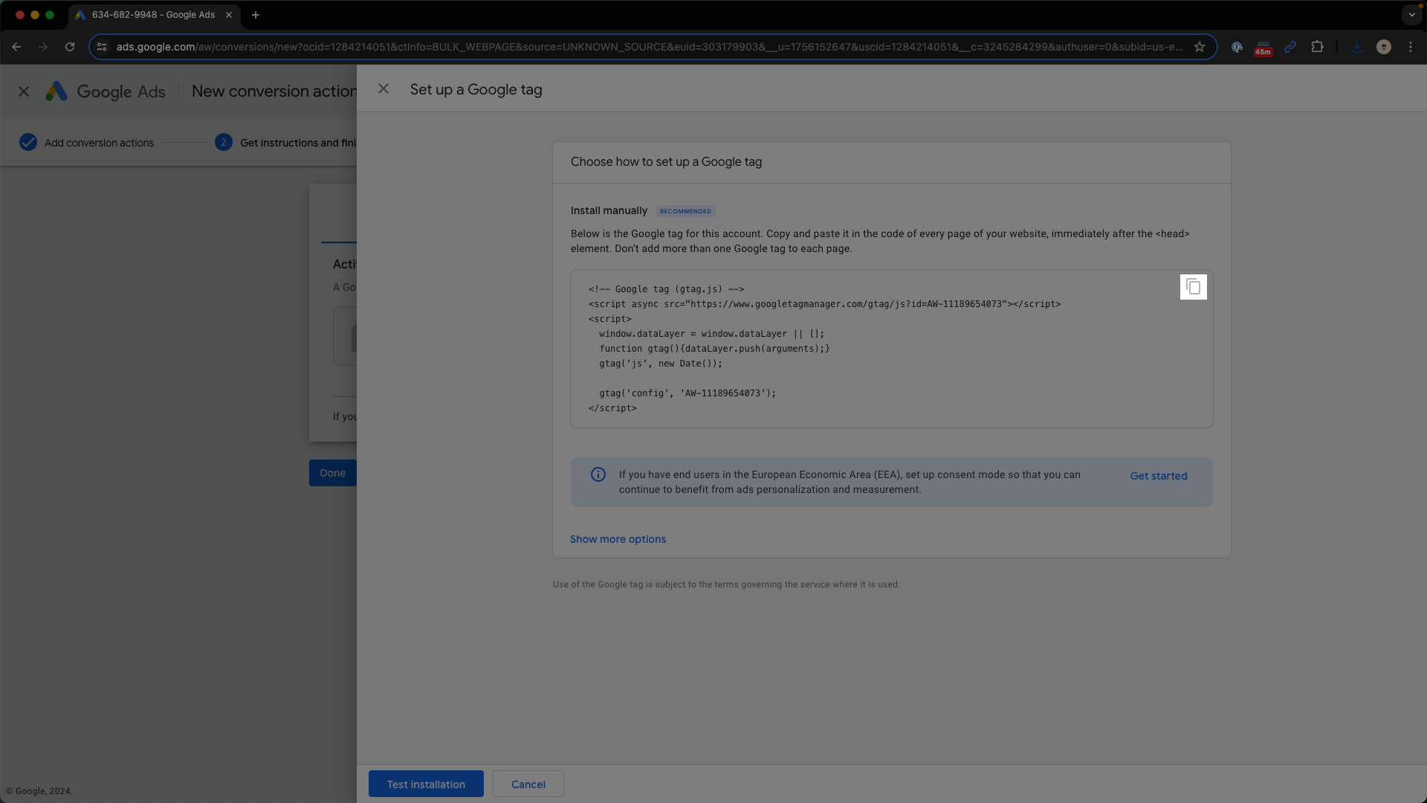
Task: Open the Chrome downloads icon
Action: coord(1357,47)
